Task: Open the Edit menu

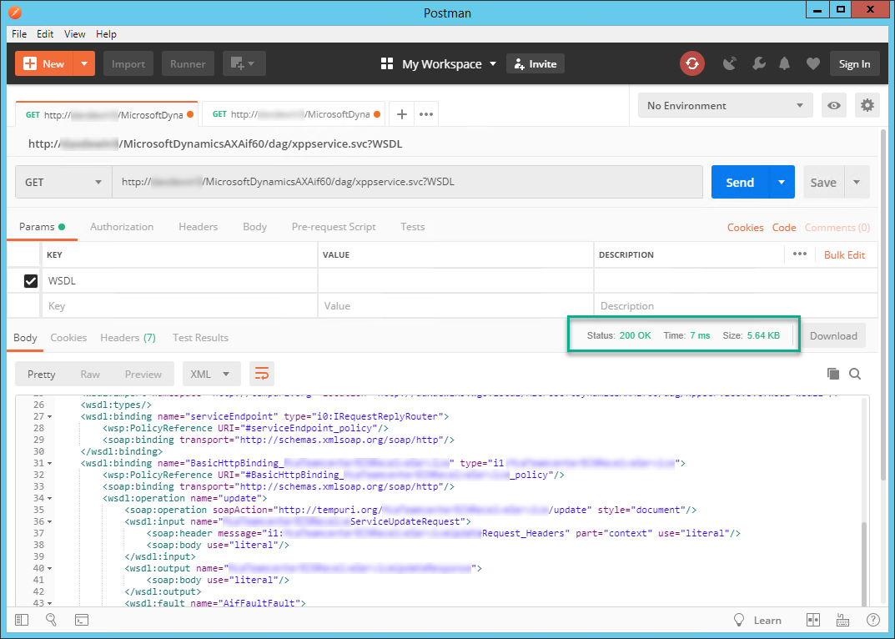Action: click(x=45, y=33)
